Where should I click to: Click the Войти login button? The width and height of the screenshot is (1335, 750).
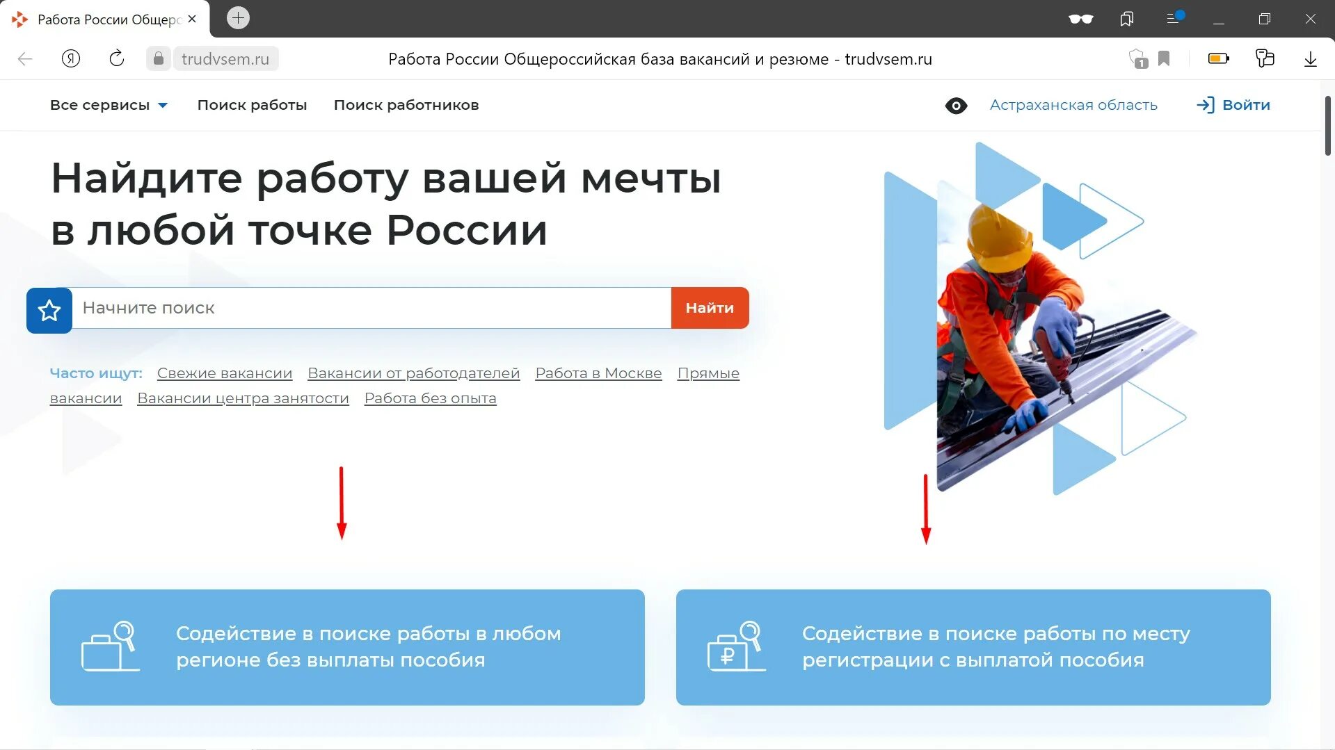[x=1233, y=105]
